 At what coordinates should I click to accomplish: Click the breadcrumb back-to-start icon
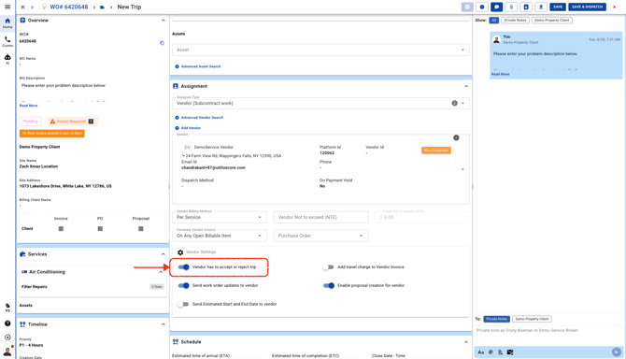(22, 7)
